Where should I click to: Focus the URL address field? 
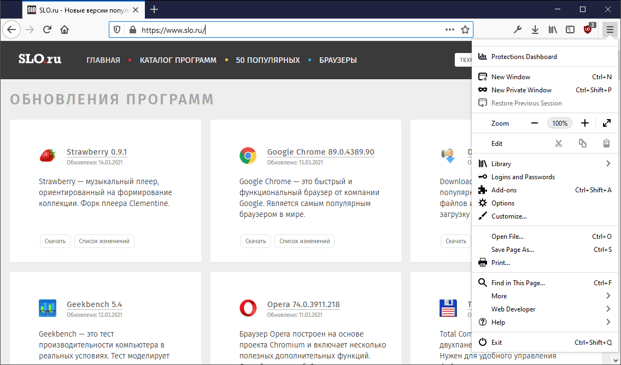click(291, 30)
